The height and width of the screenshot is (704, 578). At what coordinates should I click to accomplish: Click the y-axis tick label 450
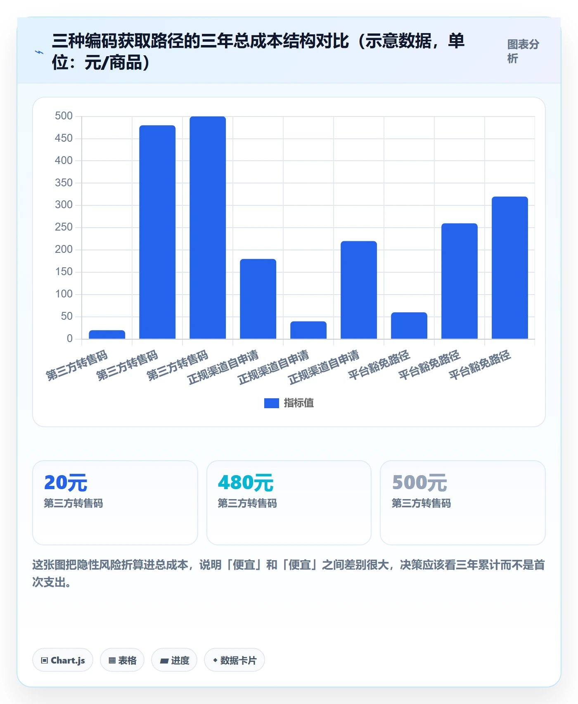pyautogui.click(x=64, y=138)
